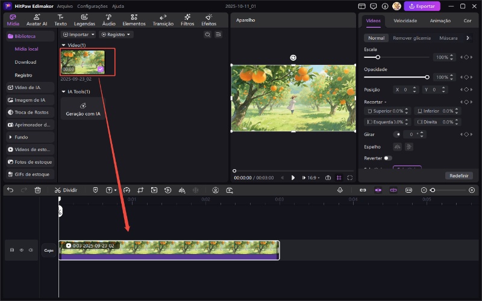Click the microphone voice-over icon

pyautogui.click(x=340, y=190)
